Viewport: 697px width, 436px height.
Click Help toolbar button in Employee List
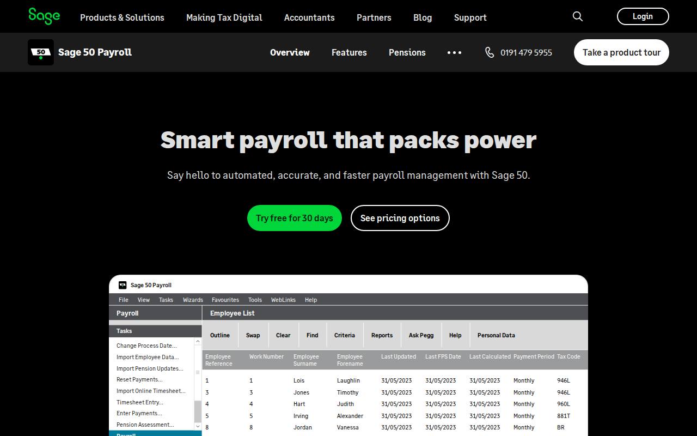click(x=455, y=335)
